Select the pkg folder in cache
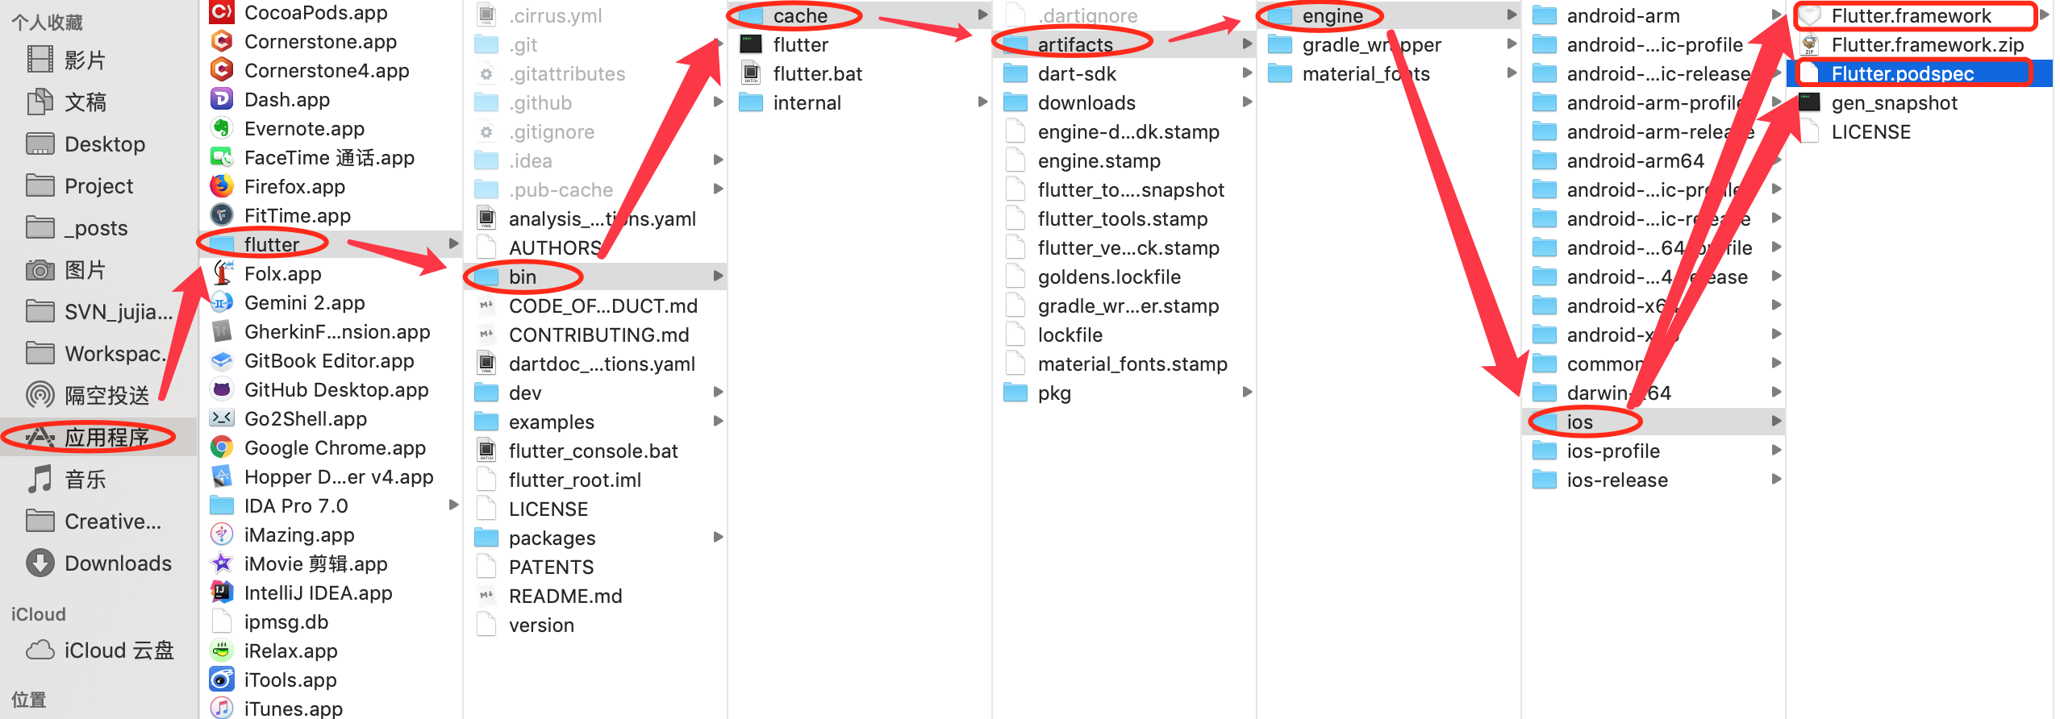 click(x=1124, y=393)
